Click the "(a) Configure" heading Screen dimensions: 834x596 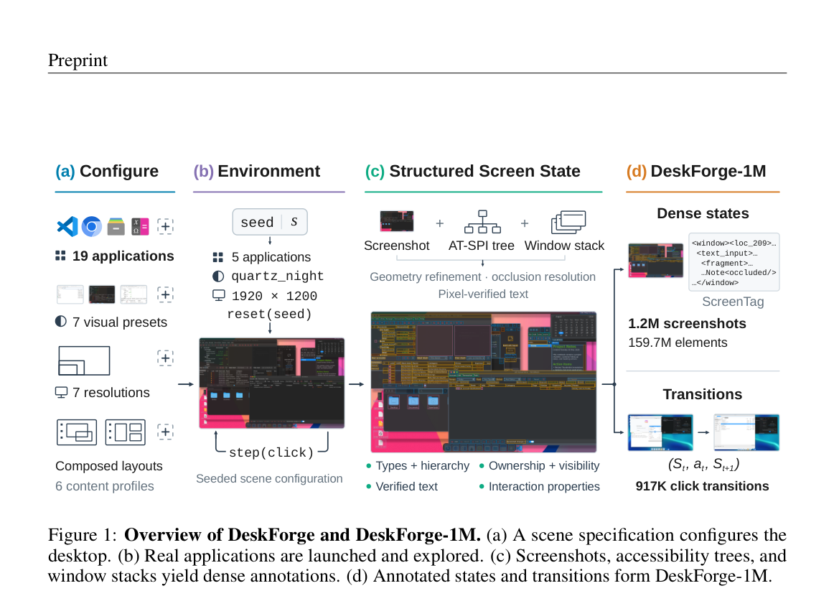click(107, 172)
